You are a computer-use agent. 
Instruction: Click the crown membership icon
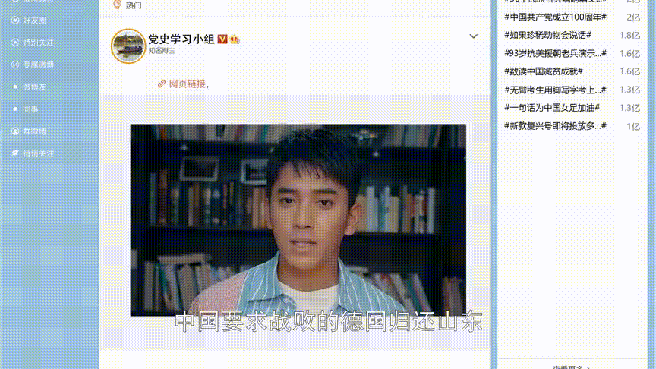click(x=235, y=39)
